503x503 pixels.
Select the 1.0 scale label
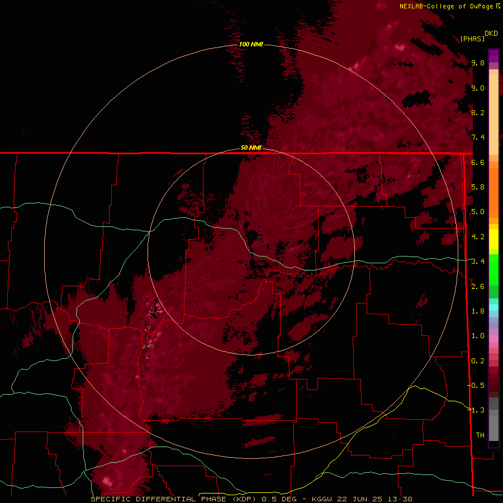pyautogui.click(x=478, y=336)
